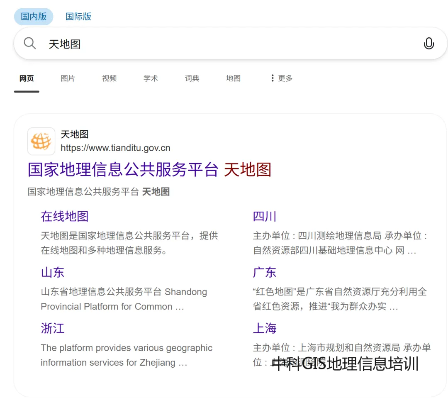
Task: Select the 地图 results tab
Action: (233, 78)
